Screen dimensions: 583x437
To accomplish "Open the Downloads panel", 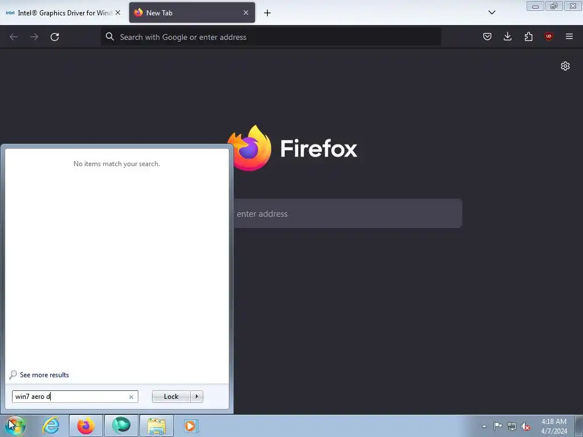I will (x=507, y=36).
